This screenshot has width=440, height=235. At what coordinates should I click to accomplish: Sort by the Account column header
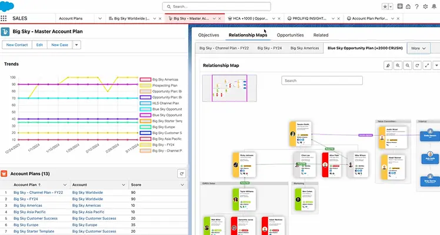click(79, 185)
